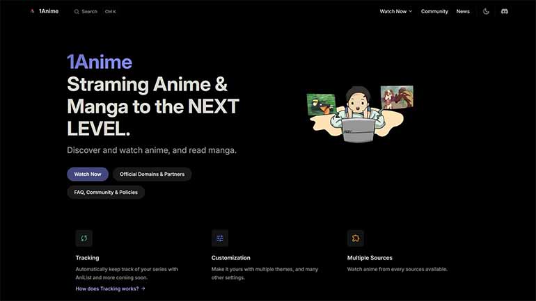The width and height of the screenshot is (536, 301).
Task: Click the Customization sliders icon
Action: (220, 238)
